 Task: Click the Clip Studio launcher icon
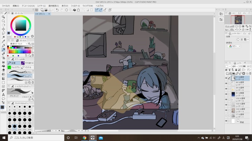point(37,10)
